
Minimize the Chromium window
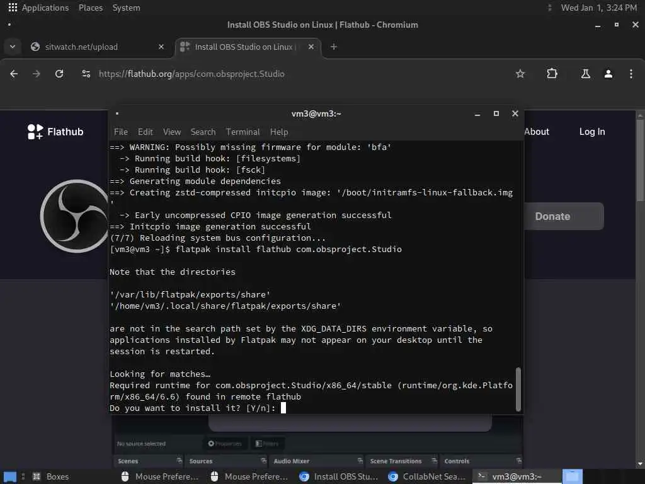pyautogui.click(x=598, y=25)
